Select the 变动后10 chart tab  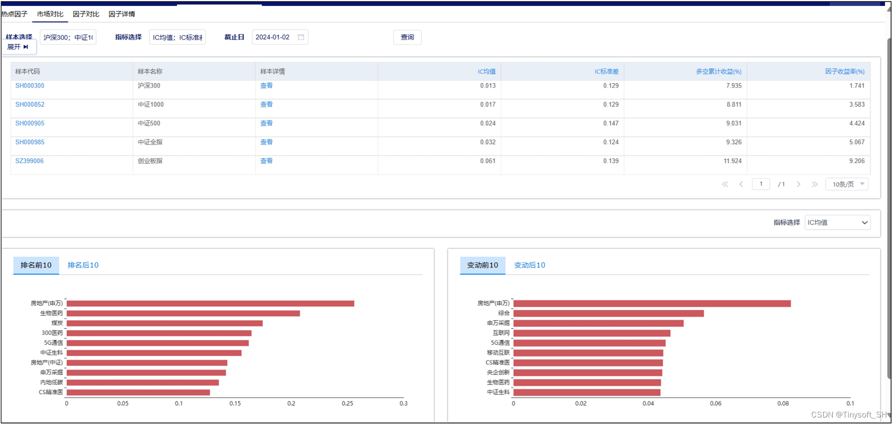tap(529, 265)
